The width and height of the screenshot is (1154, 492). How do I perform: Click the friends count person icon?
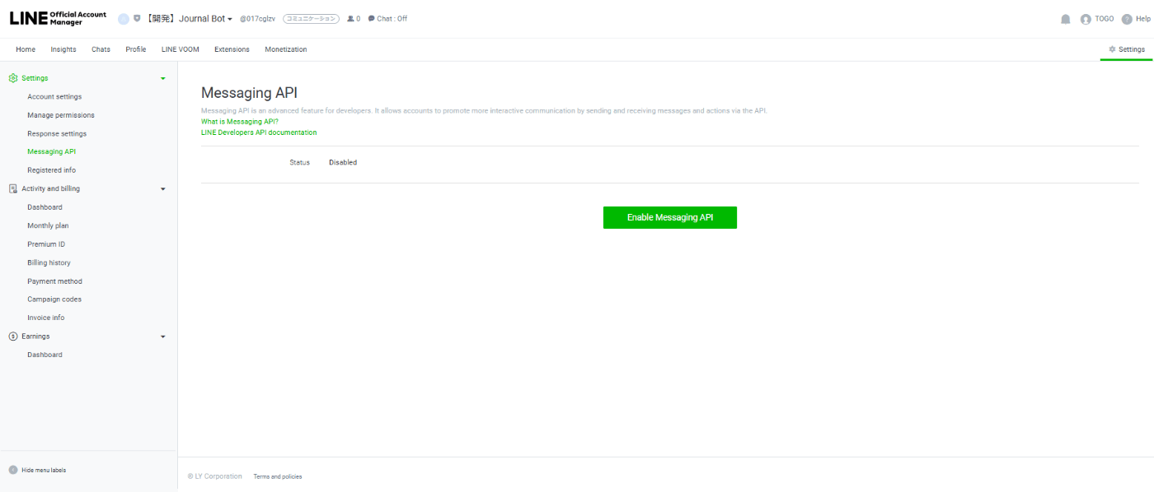(x=350, y=18)
